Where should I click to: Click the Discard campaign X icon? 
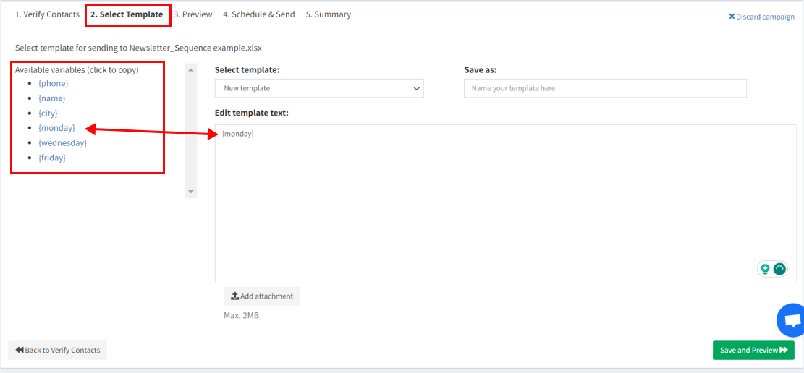(732, 17)
